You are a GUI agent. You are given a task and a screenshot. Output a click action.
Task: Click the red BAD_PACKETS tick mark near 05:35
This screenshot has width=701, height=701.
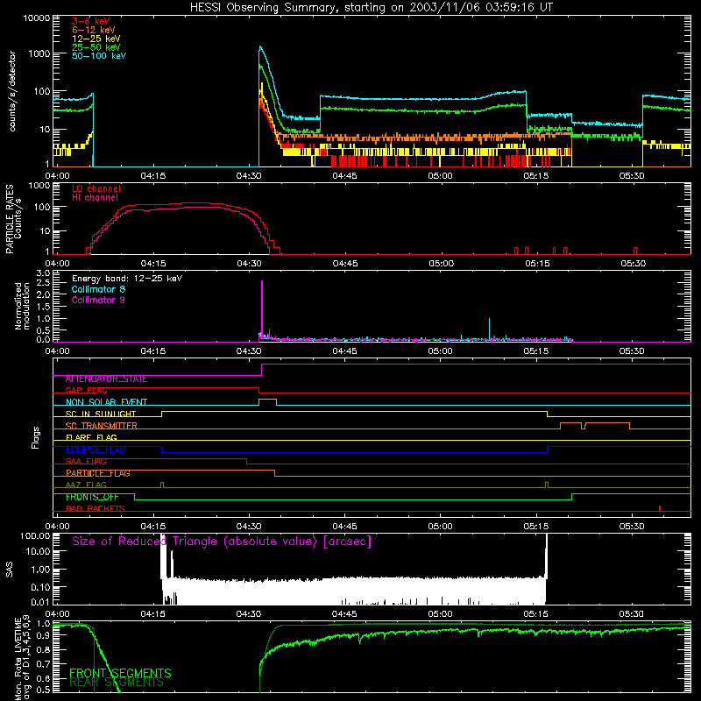tap(660, 508)
